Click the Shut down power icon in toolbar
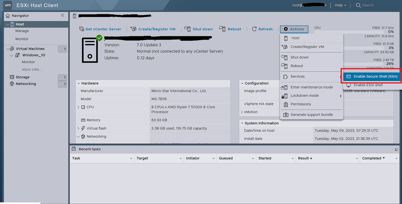 187,29
